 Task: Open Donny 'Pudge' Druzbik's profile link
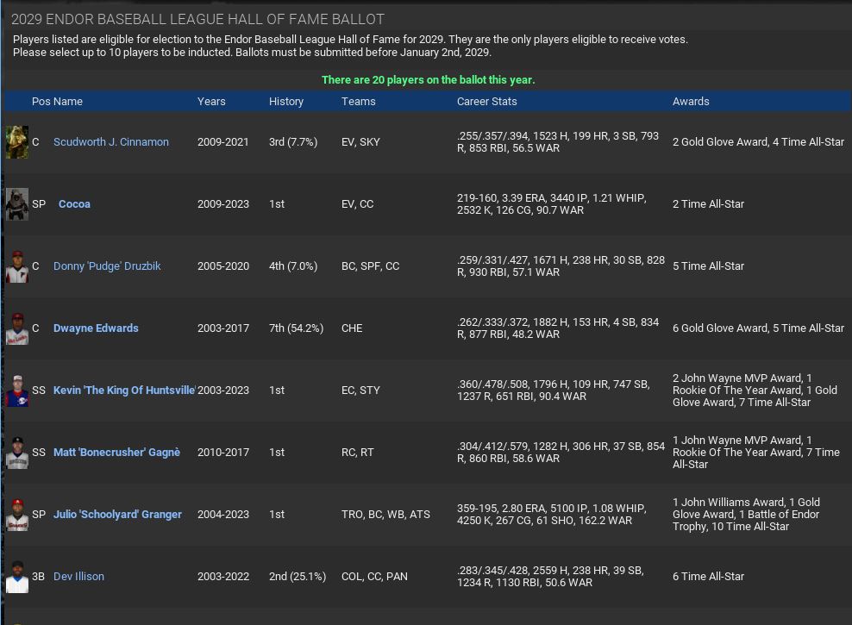[107, 266]
